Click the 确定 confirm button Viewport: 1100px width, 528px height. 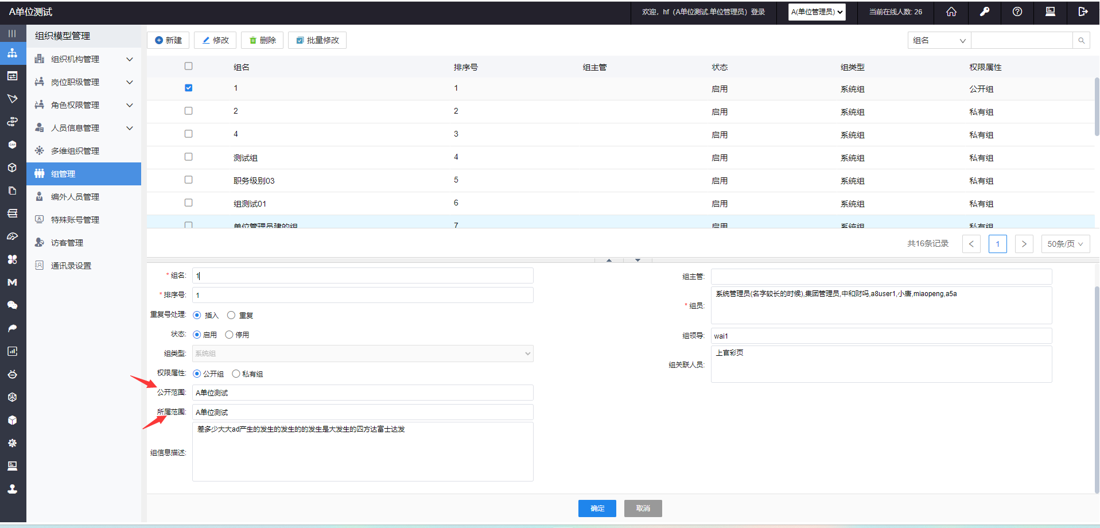click(597, 508)
